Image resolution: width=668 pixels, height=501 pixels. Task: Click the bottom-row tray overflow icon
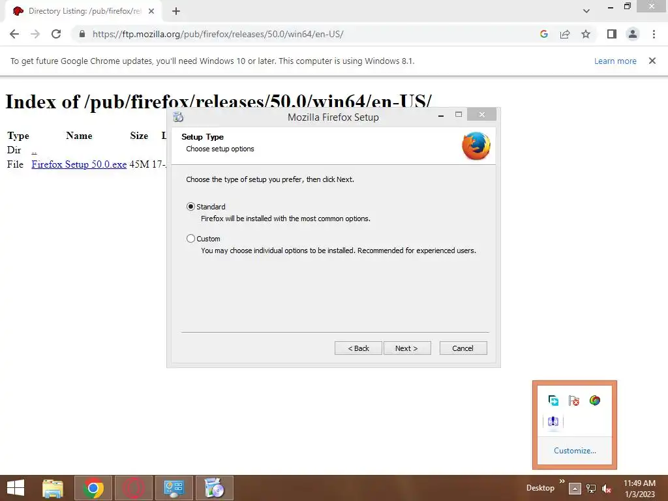553,422
